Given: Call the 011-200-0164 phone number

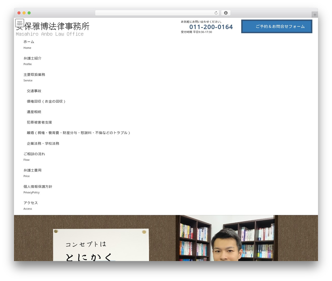Looking at the screenshot, I should point(211,27).
